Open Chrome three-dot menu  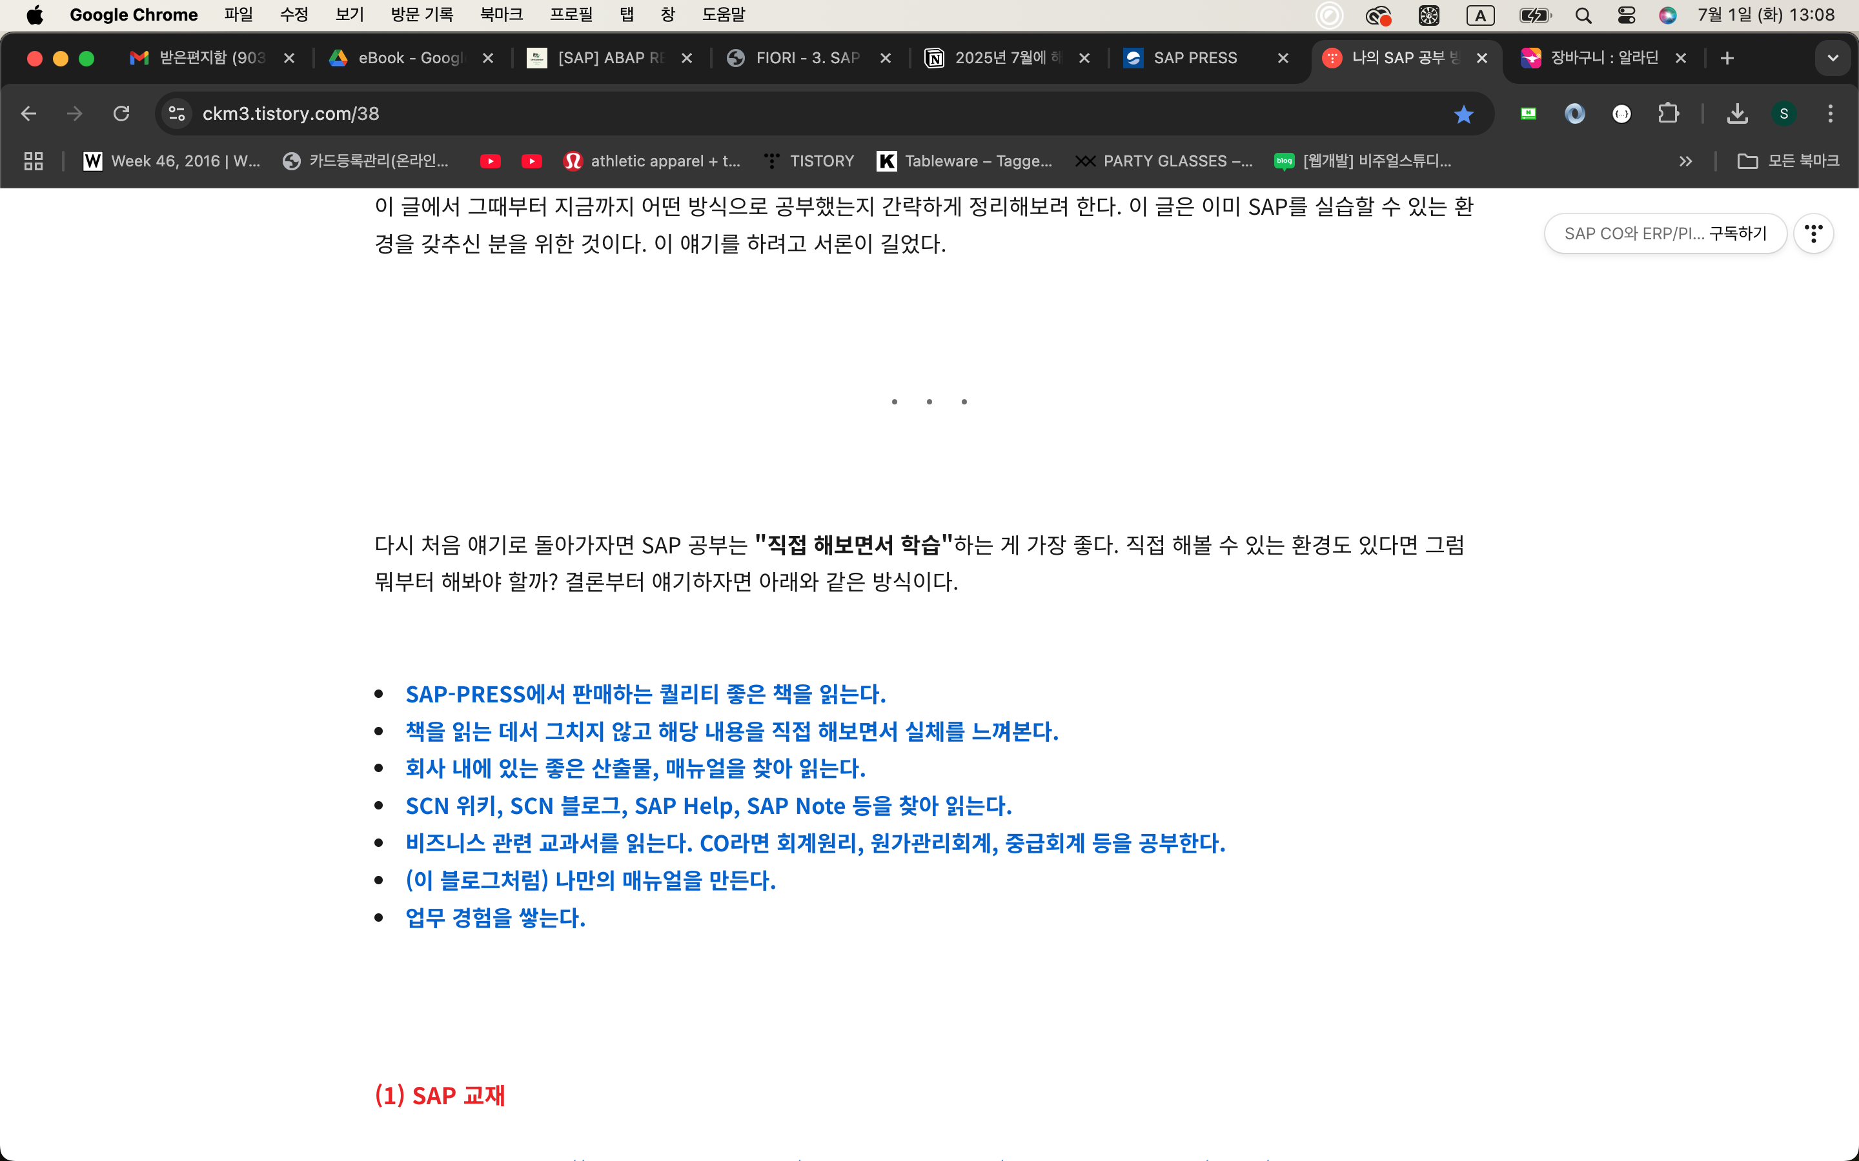click(x=1831, y=114)
